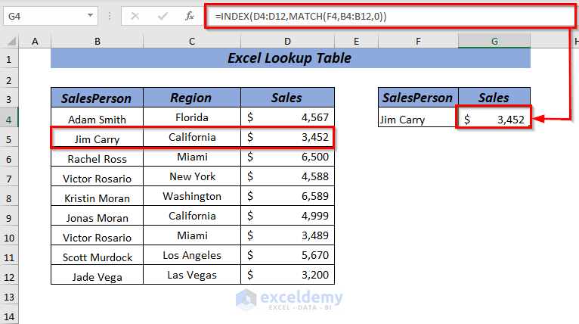This screenshot has height=324, width=579.
Task: Select the Adam Smith cell
Action: click(x=97, y=119)
